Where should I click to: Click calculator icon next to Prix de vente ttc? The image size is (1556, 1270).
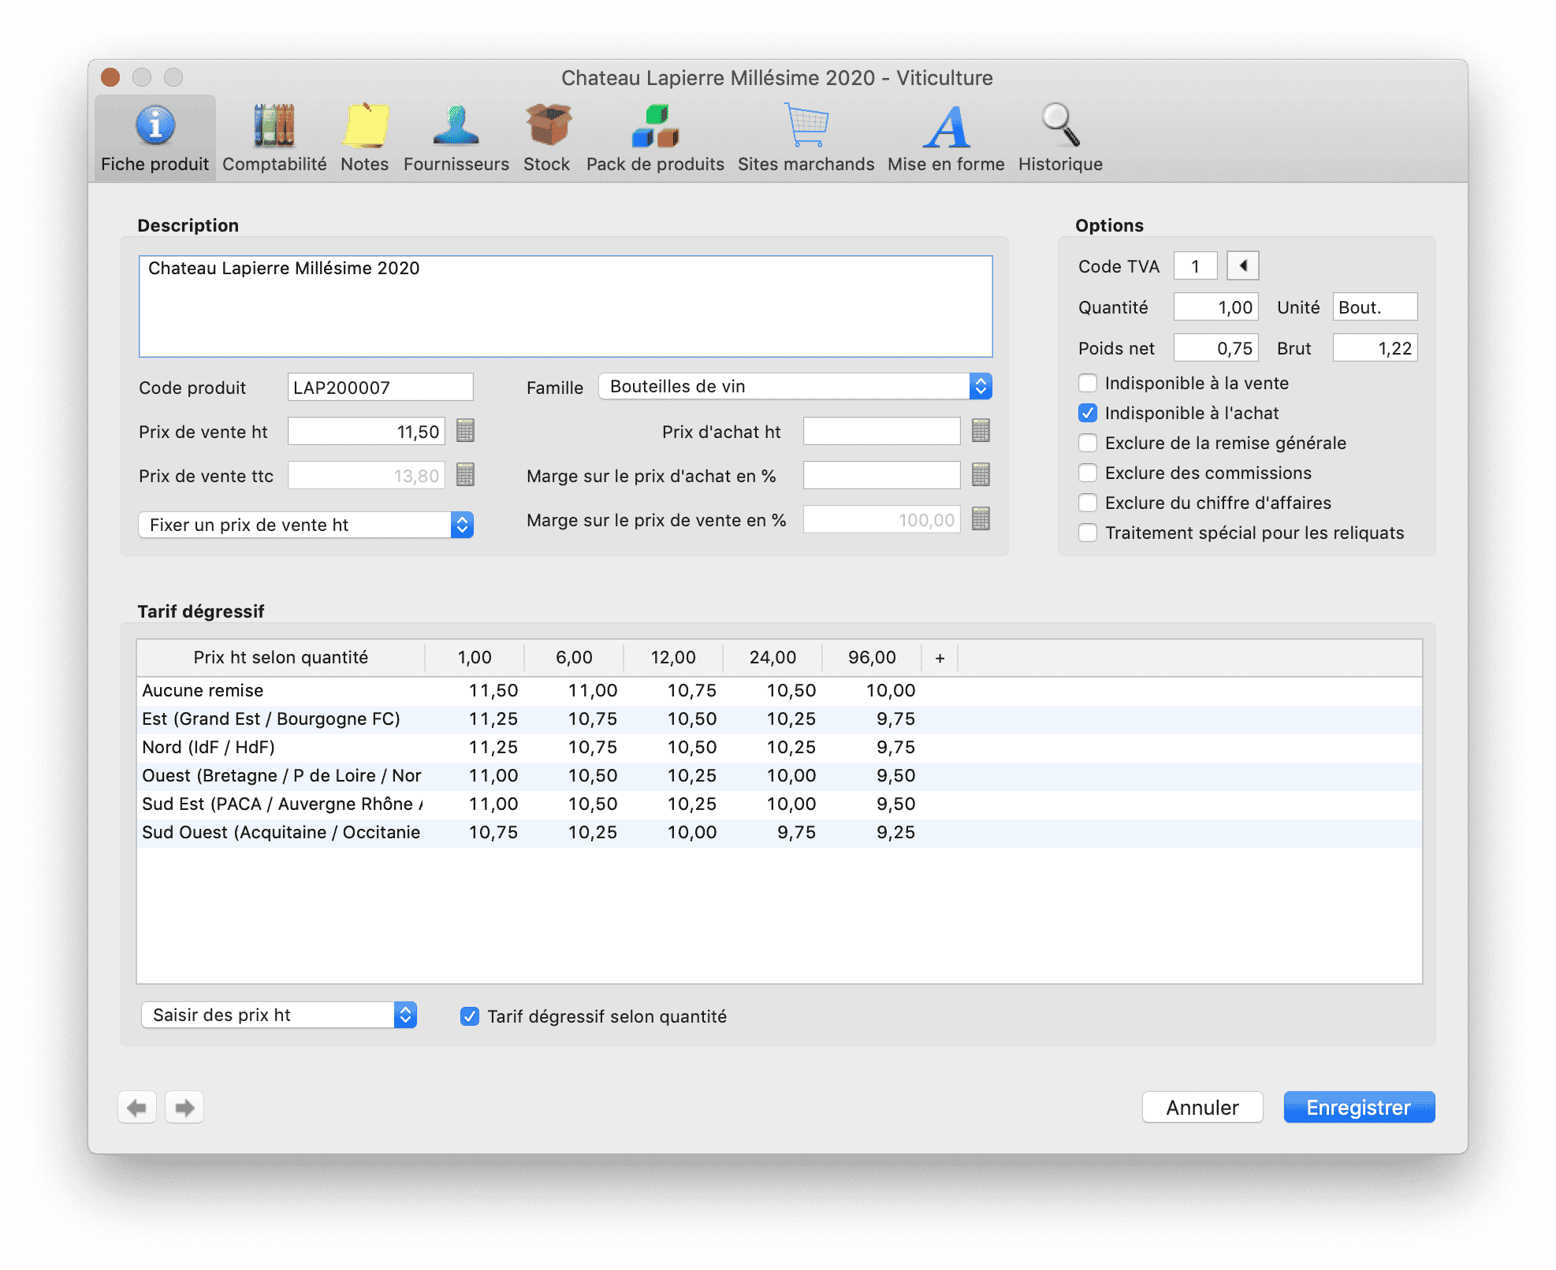(466, 475)
